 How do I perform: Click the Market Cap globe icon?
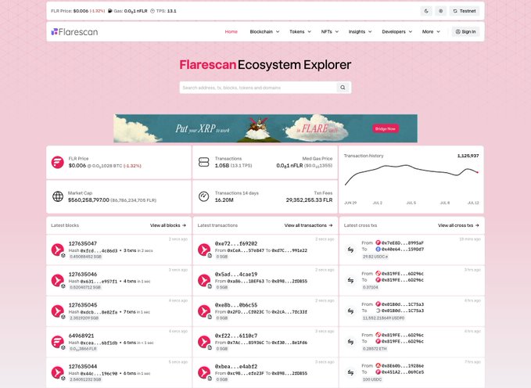click(58, 196)
